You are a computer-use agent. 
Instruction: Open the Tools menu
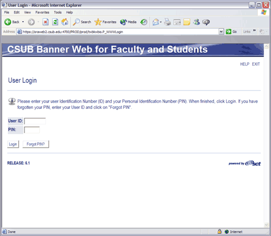point(58,13)
